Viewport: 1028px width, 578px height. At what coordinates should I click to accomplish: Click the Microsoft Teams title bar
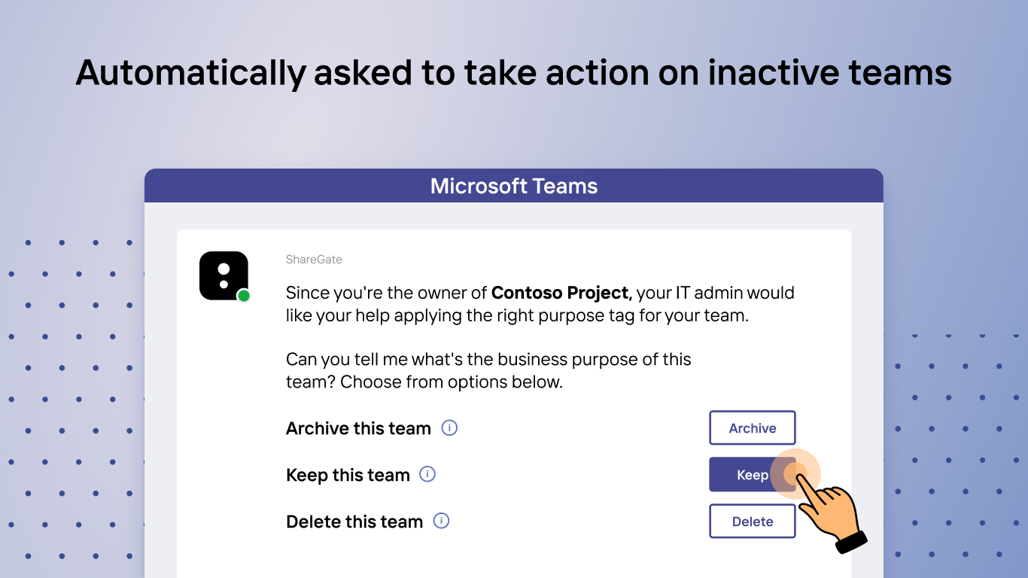tap(513, 186)
